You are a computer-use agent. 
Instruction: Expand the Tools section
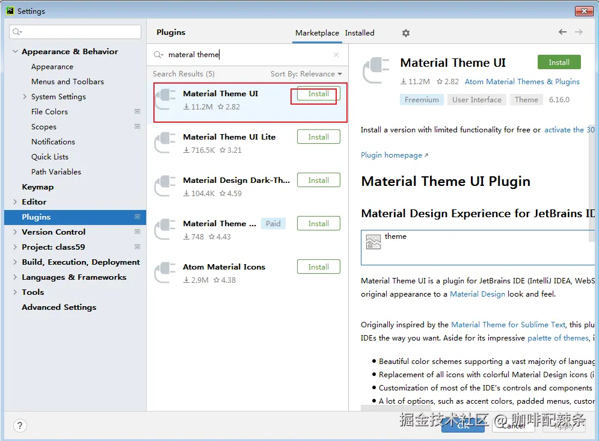[x=15, y=292]
